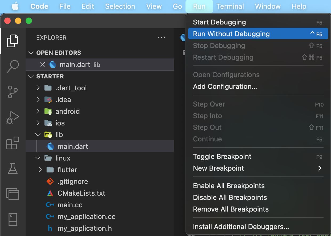Collapse the Open Editors section
The height and width of the screenshot is (236, 331).
click(x=31, y=53)
